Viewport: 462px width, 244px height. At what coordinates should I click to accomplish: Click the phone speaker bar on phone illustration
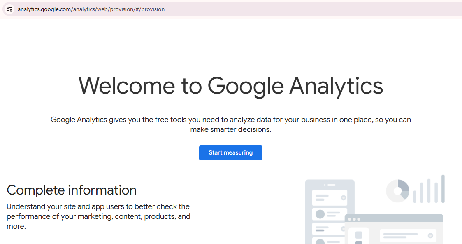click(x=332, y=185)
